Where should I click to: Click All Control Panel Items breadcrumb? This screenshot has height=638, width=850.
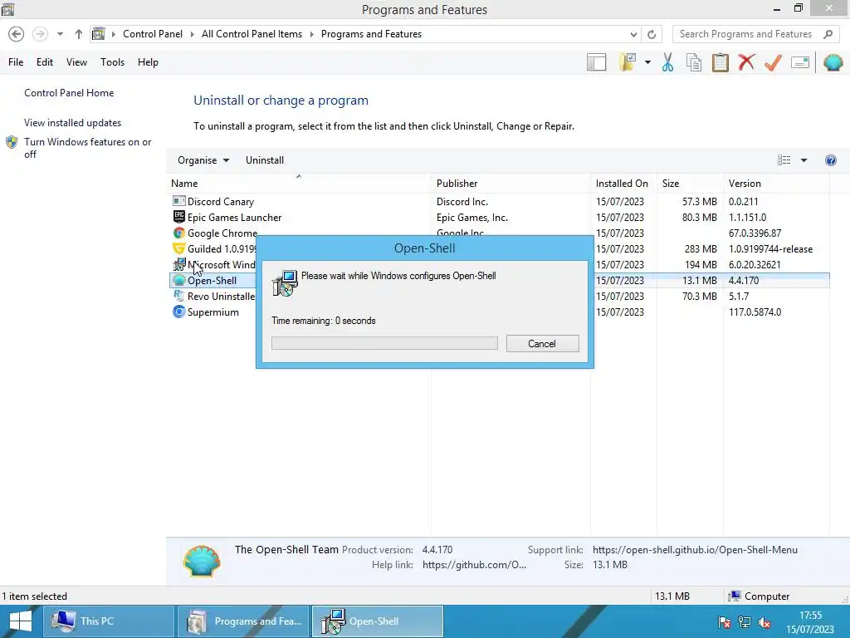pyautogui.click(x=252, y=33)
